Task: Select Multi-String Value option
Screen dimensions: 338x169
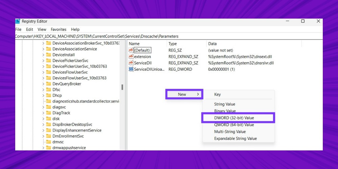Action: pos(239,131)
